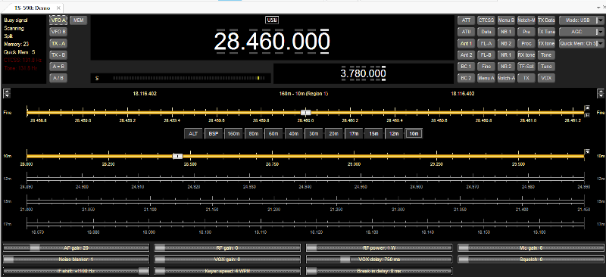The height and width of the screenshot is (277, 606).
Task: Click the A = B button
Action: click(x=58, y=67)
